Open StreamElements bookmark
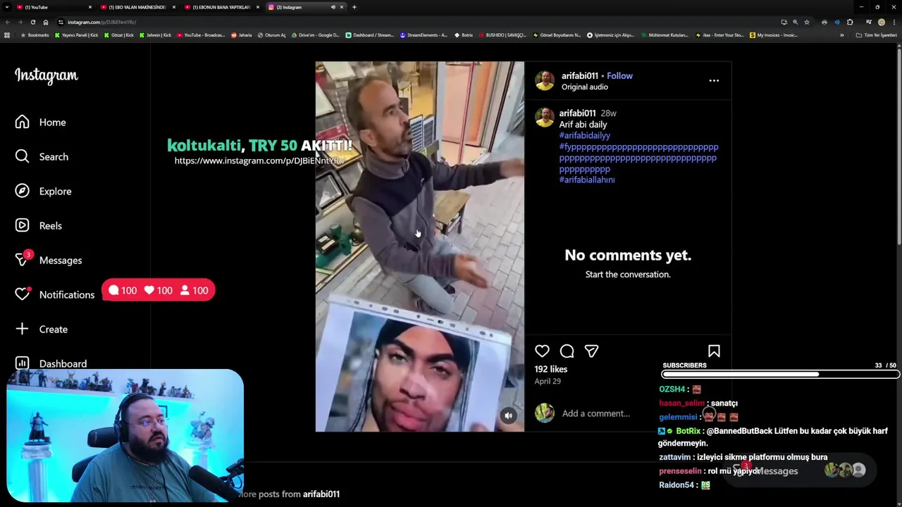Viewport: 902px width, 507px height. pyautogui.click(x=424, y=35)
